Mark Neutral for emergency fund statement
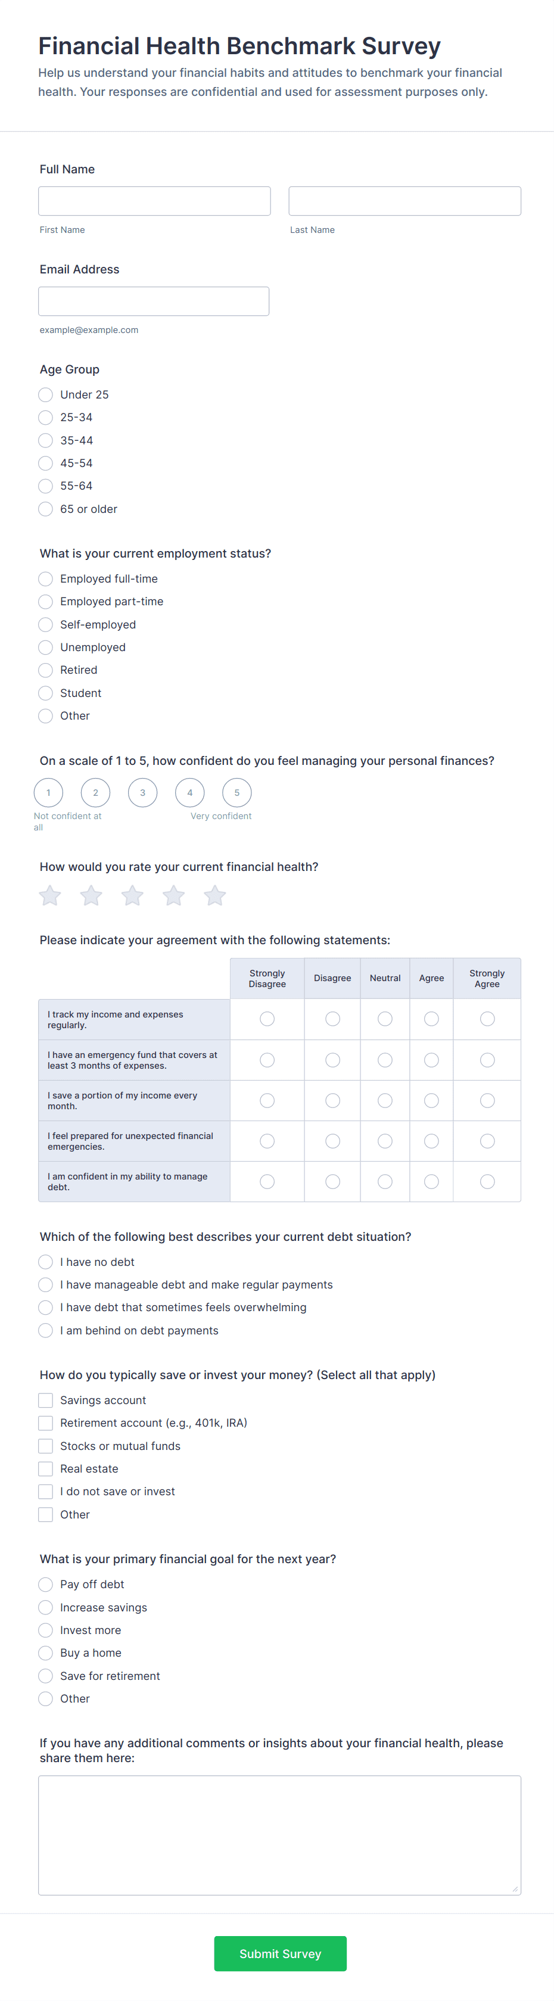The image size is (554, 2001). (x=385, y=1060)
